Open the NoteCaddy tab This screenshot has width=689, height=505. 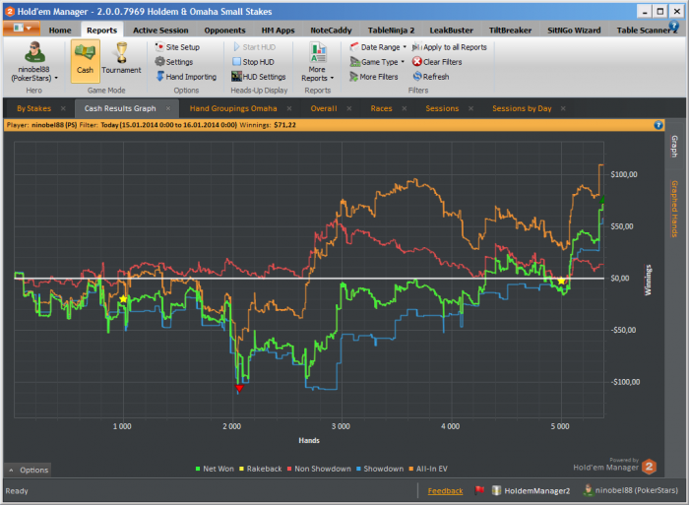(331, 31)
